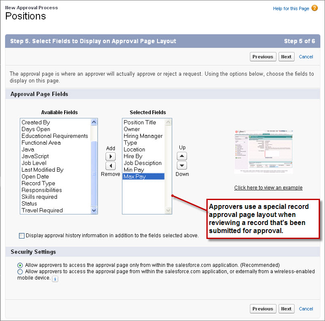Viewport: 325px width, 321px height.
Task: Select Job Desciption in Selected Fields
Action: click(x=144, y=163)
